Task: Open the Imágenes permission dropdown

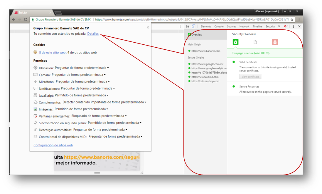Action: (82, 109)
